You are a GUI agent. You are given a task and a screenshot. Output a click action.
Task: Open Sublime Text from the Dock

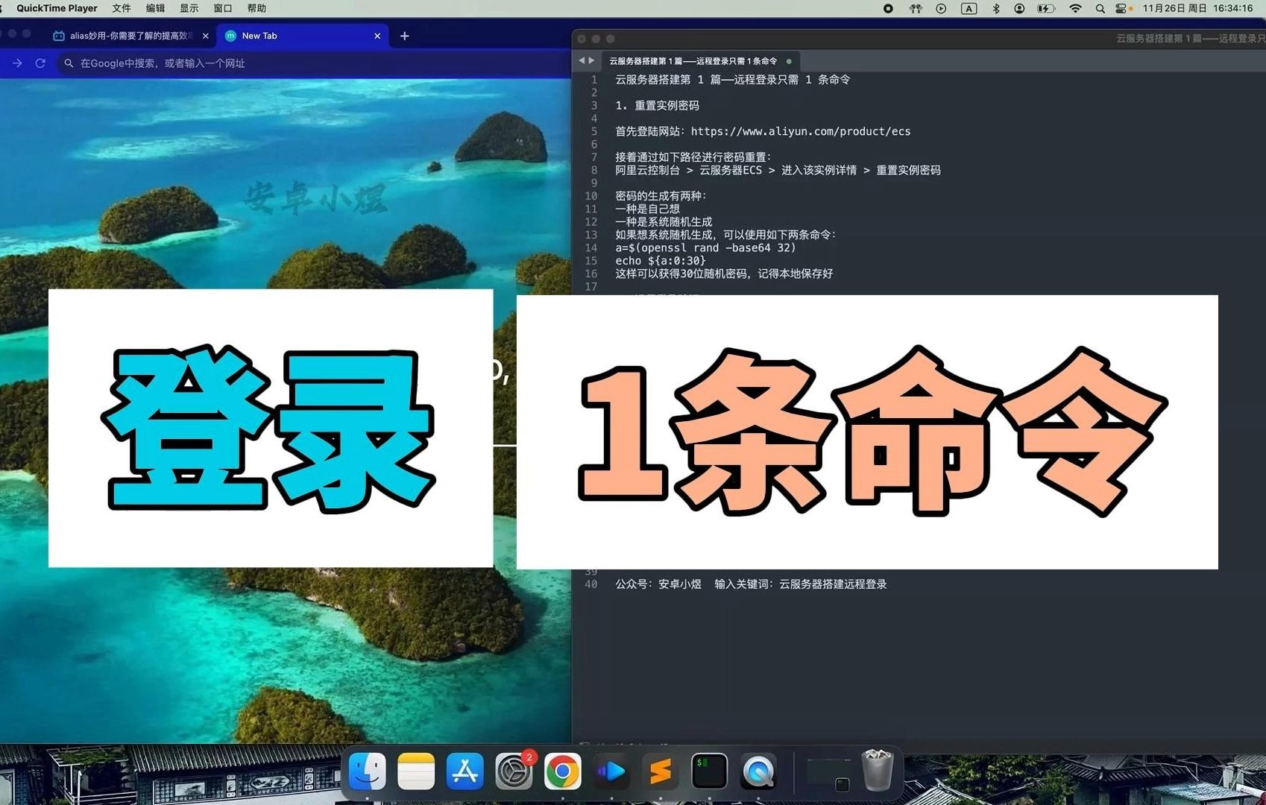coord(661,771)
